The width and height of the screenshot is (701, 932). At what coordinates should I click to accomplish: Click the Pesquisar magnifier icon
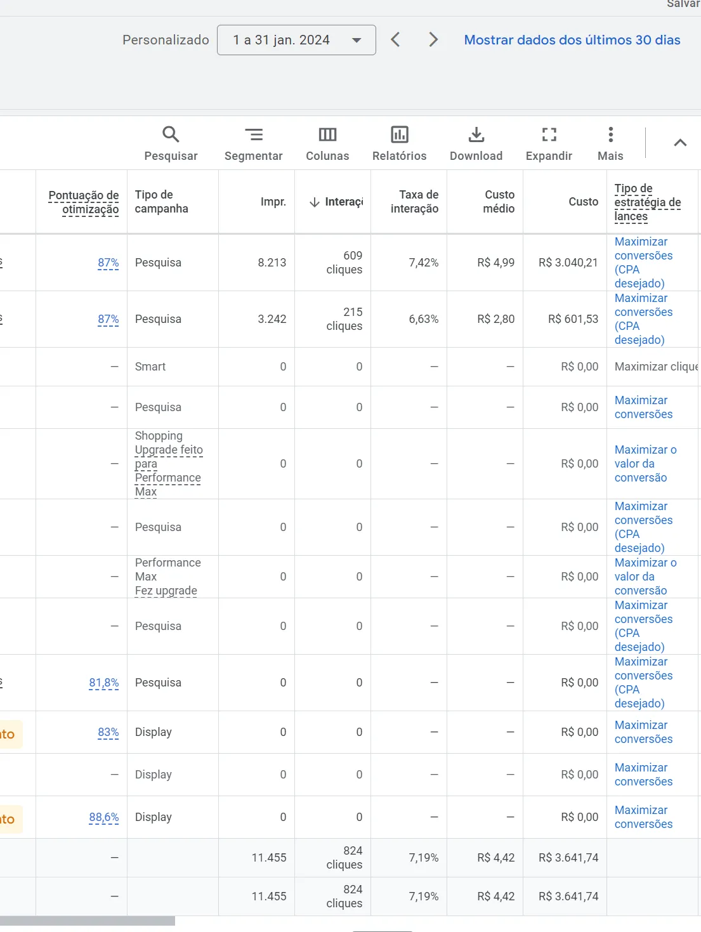coord(171,135)
